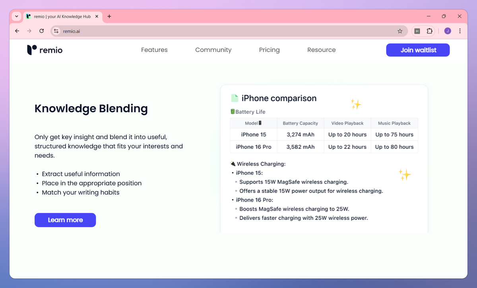Click the H extension icon
This screenshot has height=288, width=477.
coord(417,31)
